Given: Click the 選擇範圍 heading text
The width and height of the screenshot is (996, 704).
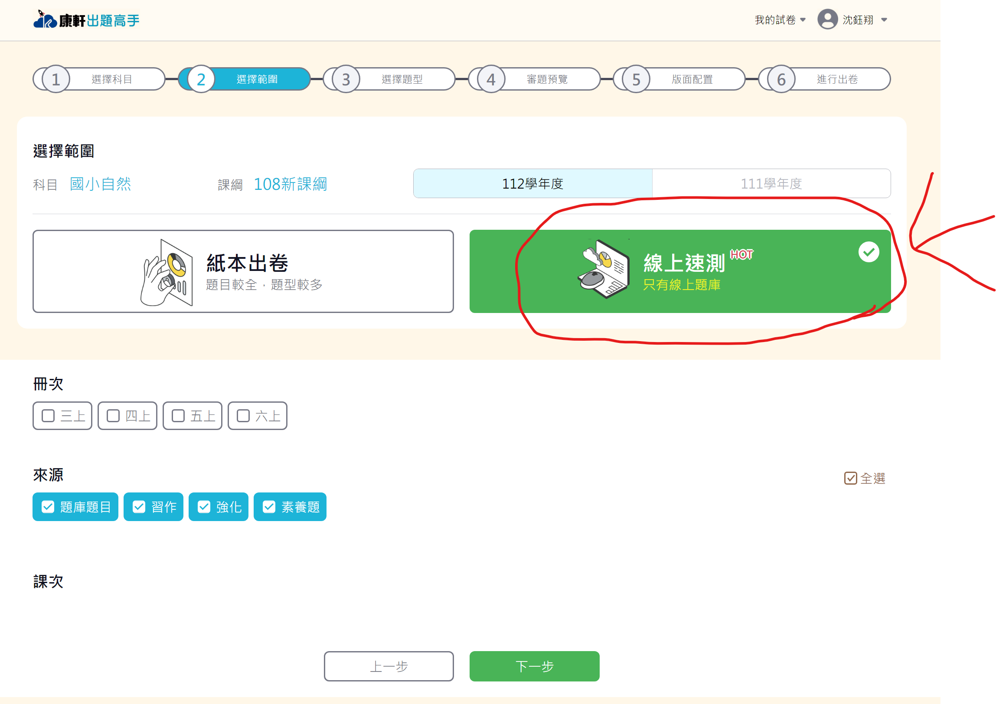Looking at the screenshot, I should (x=64, y=151).
